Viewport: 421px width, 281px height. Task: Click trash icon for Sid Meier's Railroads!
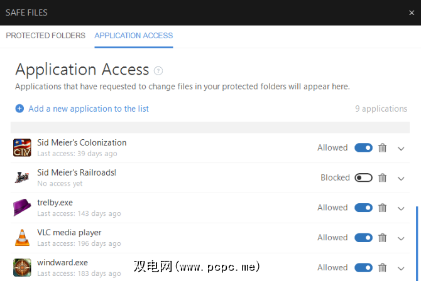[382, 178]
